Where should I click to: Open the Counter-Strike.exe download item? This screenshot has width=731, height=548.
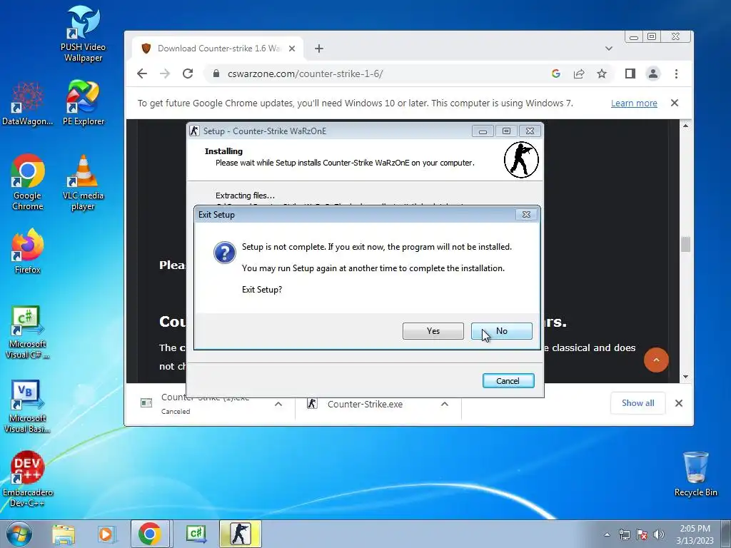(x=365, y=404)
